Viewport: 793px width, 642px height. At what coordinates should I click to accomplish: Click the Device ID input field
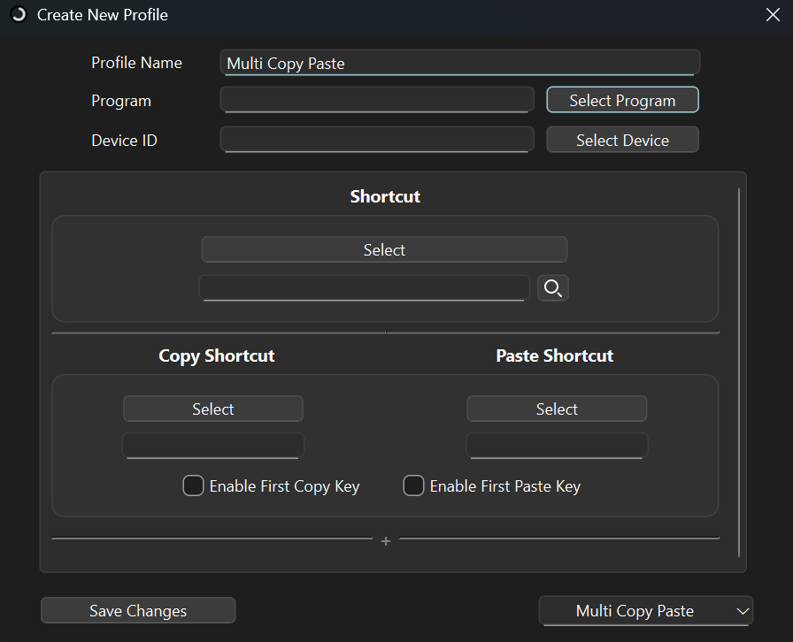377,140
